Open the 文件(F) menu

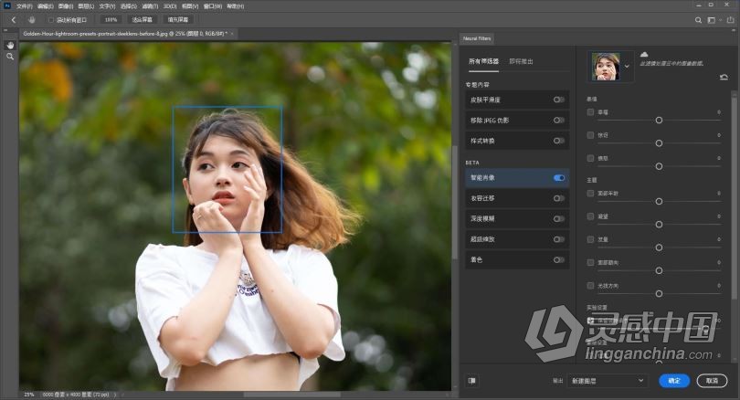tap(24, 6)
